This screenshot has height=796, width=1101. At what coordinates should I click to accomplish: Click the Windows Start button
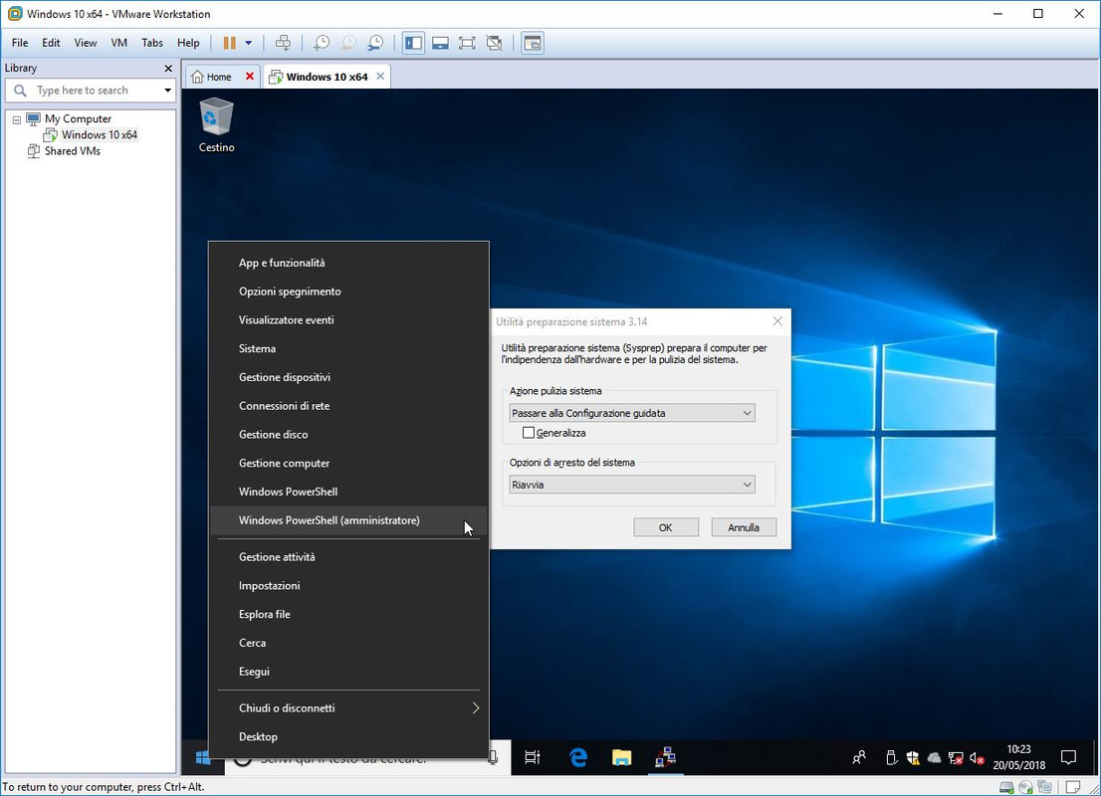203,758
